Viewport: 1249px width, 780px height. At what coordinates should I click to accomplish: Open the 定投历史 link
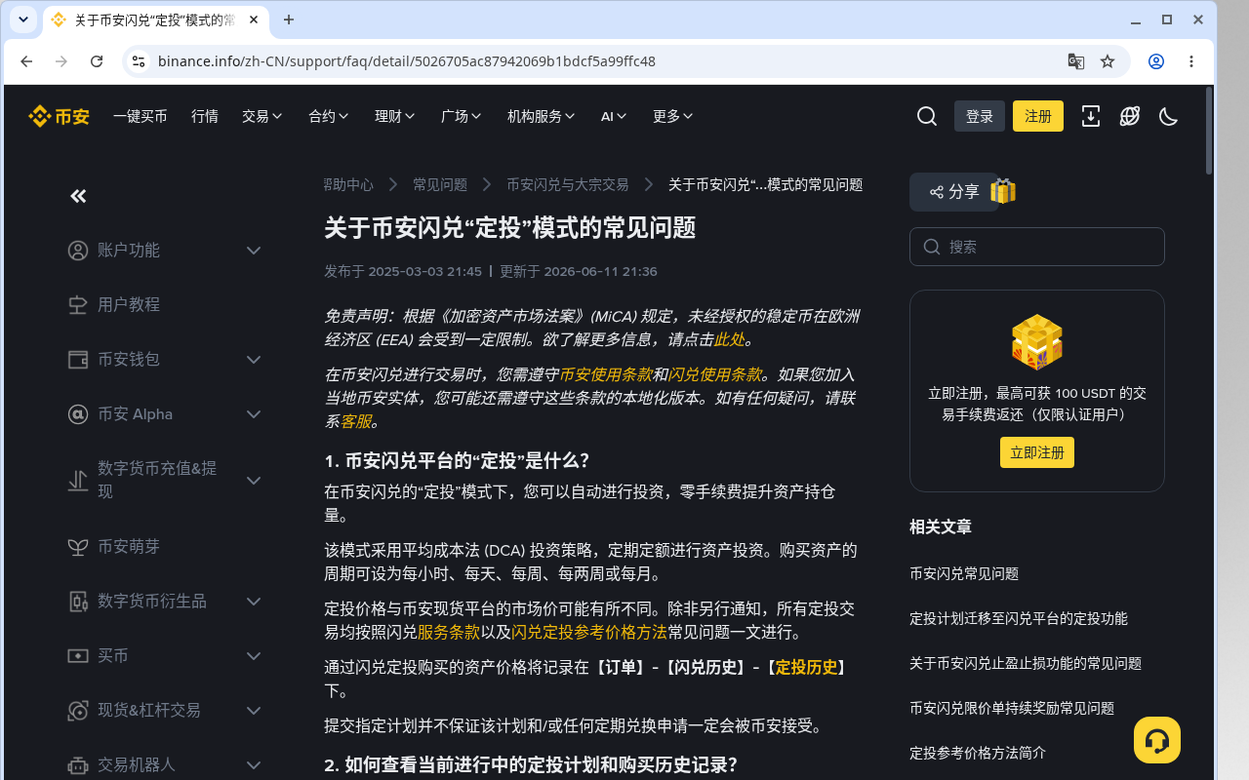(x=806, y=667)
